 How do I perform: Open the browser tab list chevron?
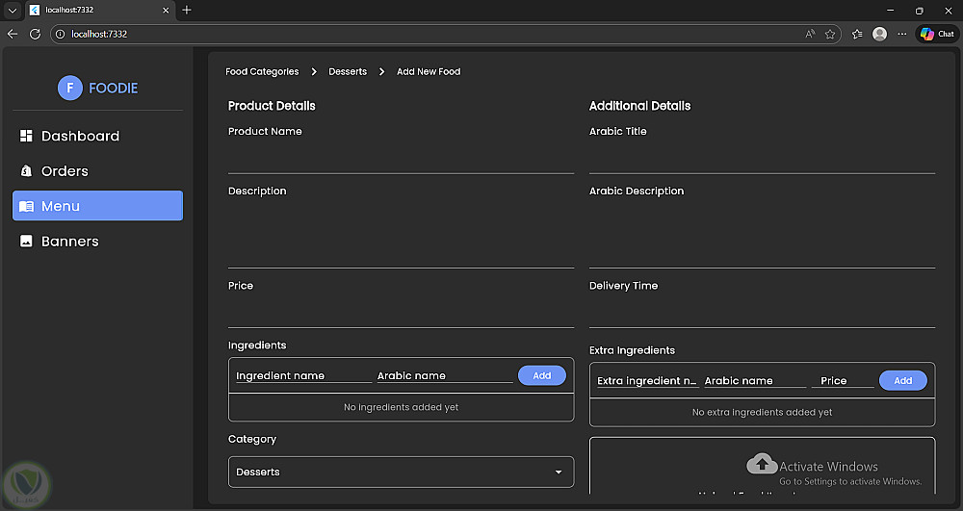pyautogui.click(x=11, y=10)
